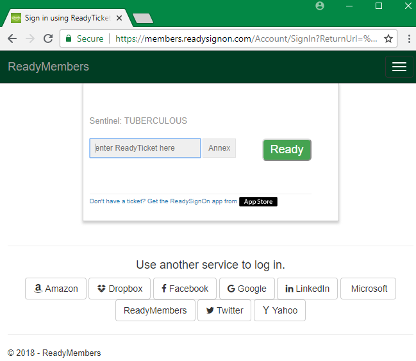This screenshot has width=416, height=361.
Task: Click the address bar URL
Action: pyautogui.click(x=246, y=38)
